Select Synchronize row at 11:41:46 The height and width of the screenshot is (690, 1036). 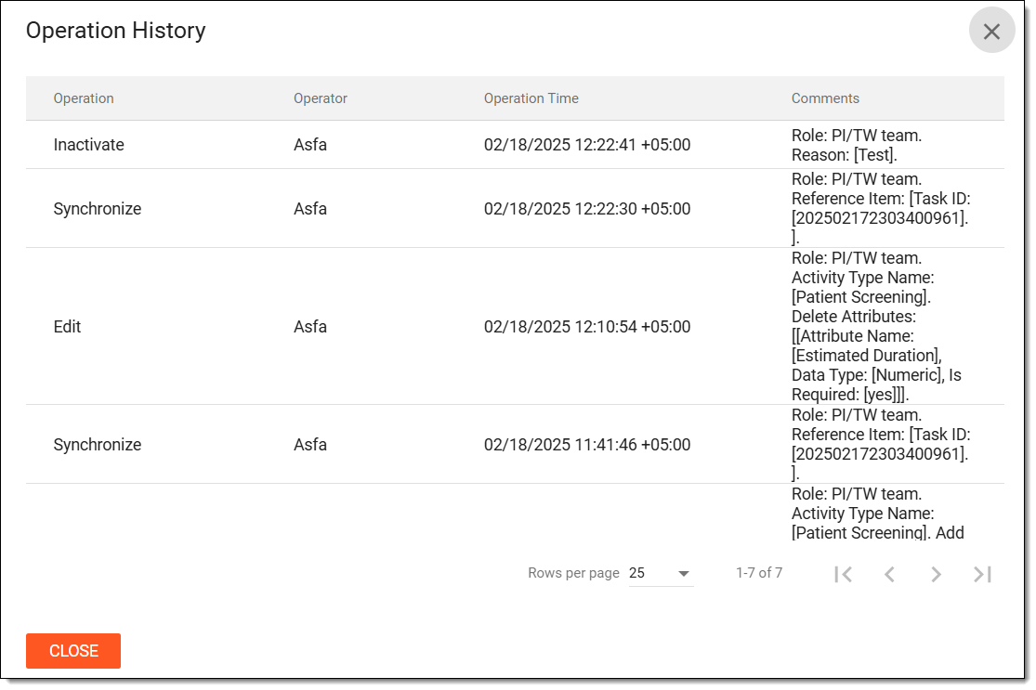515,445
